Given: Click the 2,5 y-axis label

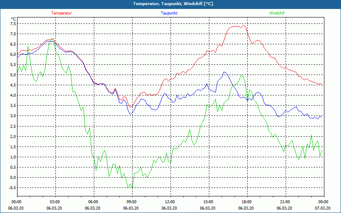Looking at the screenshot, I should coord(13,126).
